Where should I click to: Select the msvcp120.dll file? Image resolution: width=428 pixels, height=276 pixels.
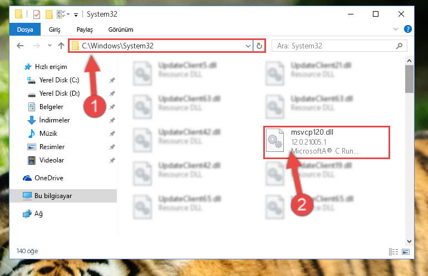click(327, 142)
